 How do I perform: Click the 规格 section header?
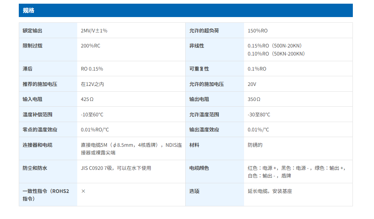click(x=186, y=10)
